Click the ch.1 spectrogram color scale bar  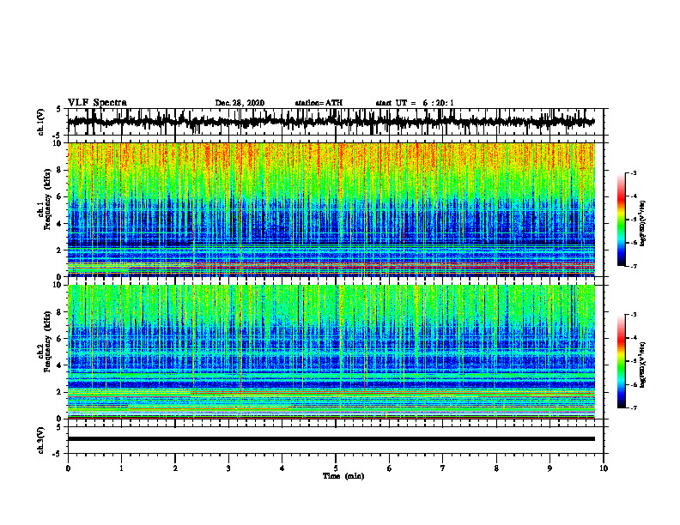pos(621,220)
